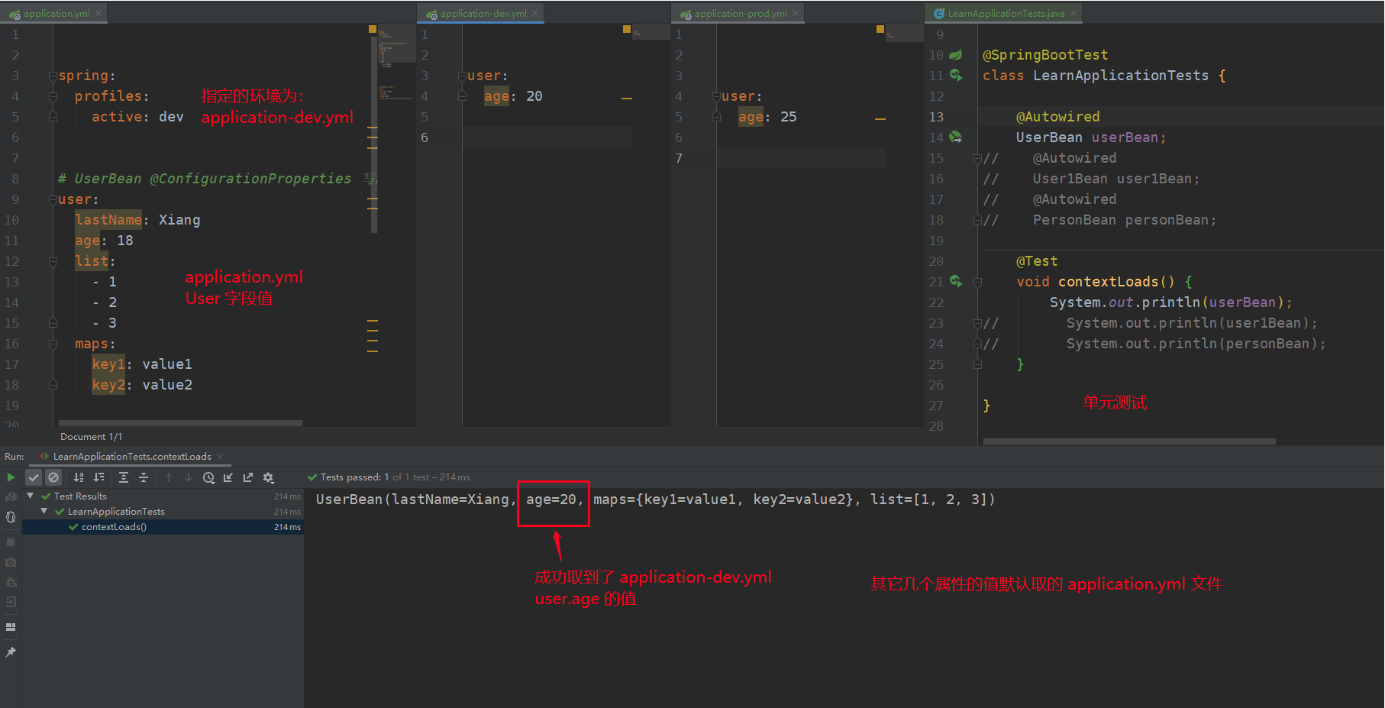Collapse the LearnApplicationTests tree node
Viewport: 1385px width, 708px height.
tap(44, 511)
